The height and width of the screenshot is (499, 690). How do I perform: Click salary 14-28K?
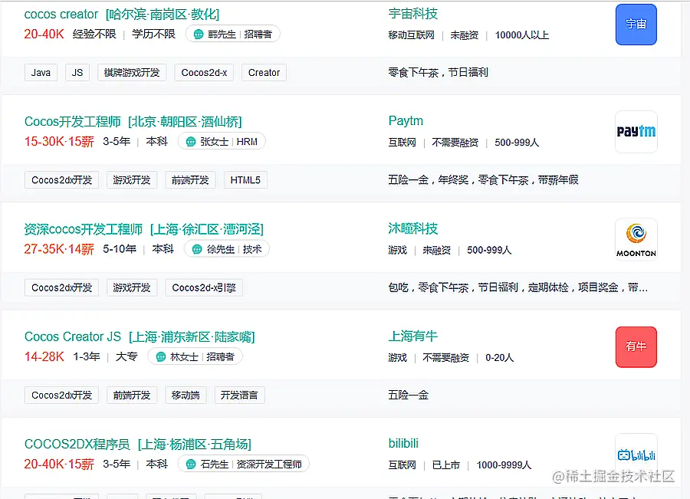coord(44,357)
